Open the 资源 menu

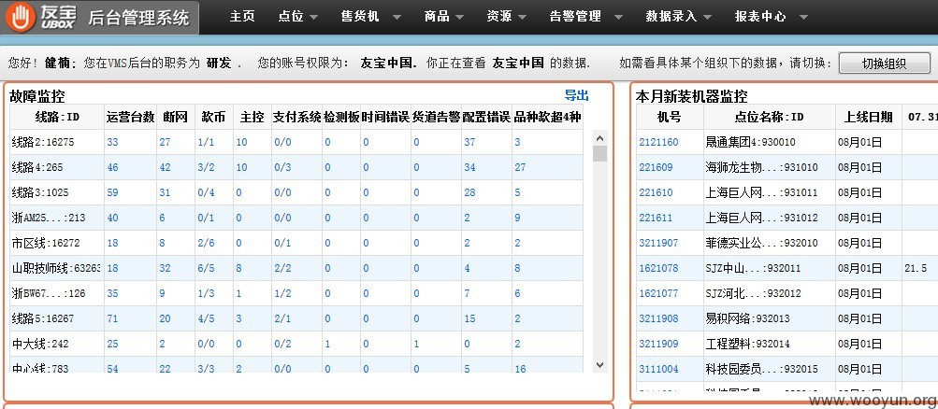tap(498, 17)
